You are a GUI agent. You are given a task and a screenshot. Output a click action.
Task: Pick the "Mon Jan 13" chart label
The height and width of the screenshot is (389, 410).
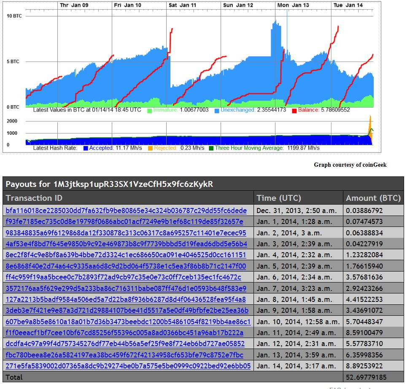point(293,5)
